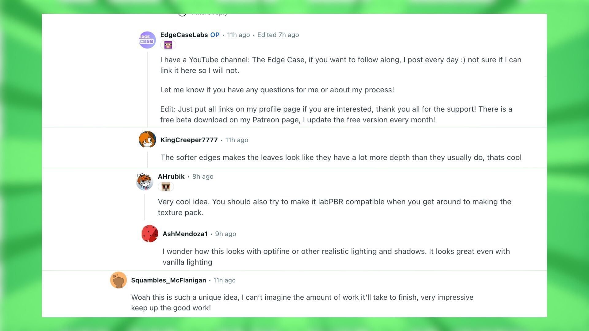Open AHrubik's "8h ago" comment permalink

[203, 177]
